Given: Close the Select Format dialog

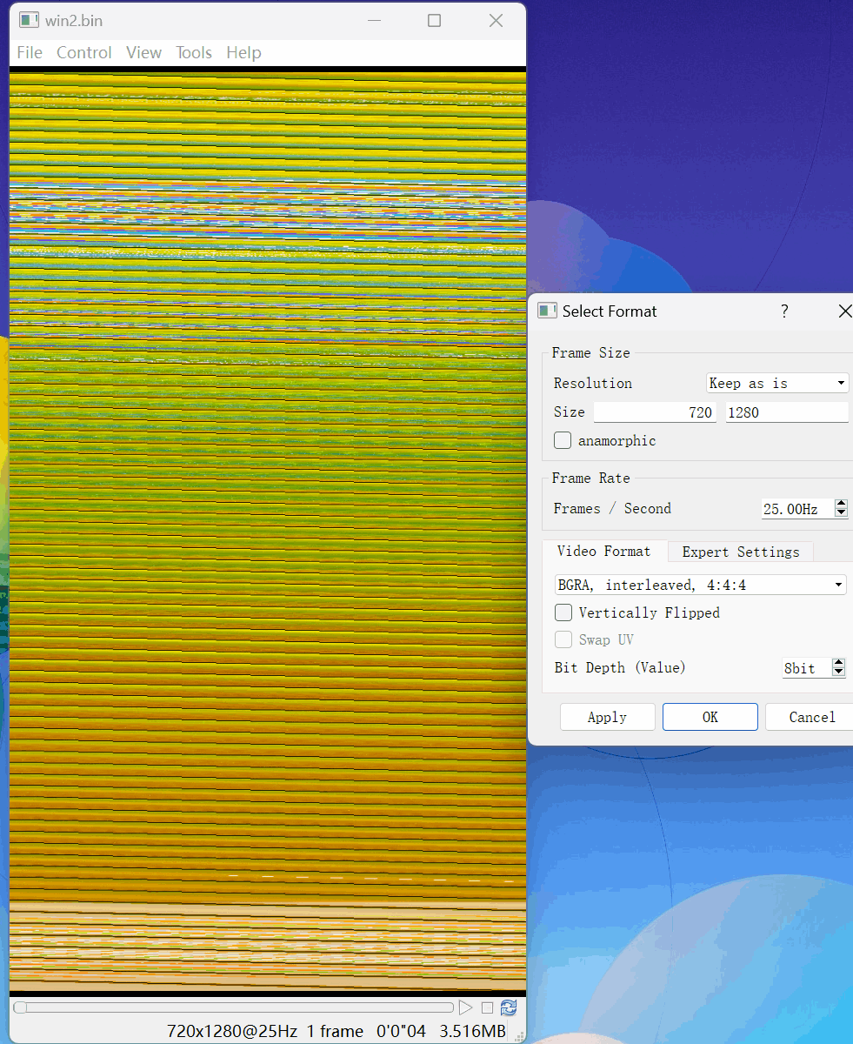Looking at the screenshot, I should pos(844,311).
